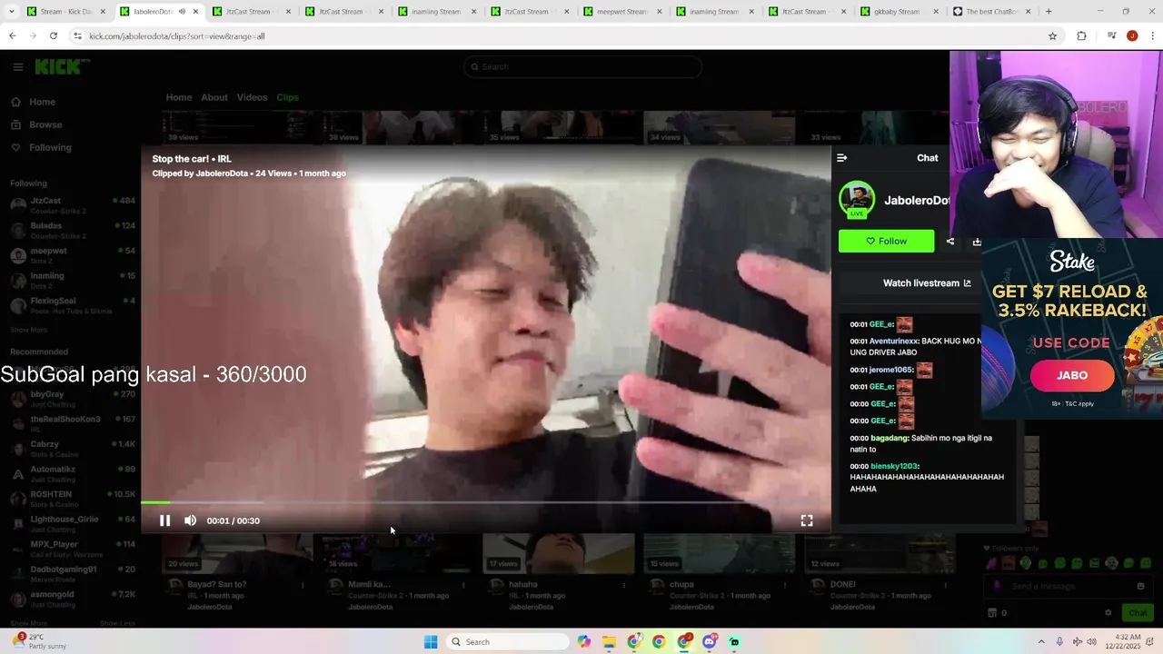Share the clip

(x=950, y=242)
